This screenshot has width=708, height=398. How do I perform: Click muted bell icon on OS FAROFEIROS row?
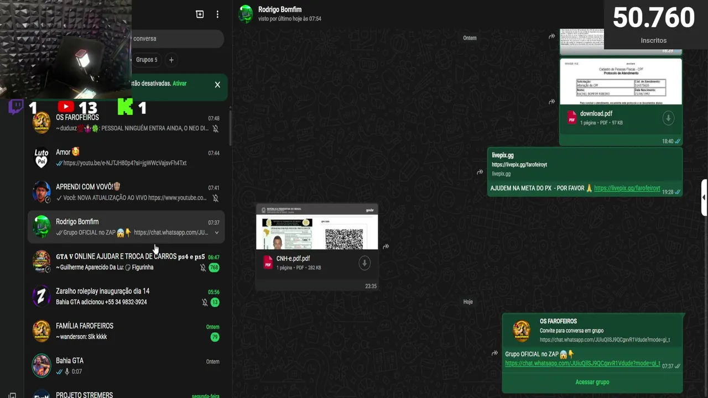[x=216, y=128]
